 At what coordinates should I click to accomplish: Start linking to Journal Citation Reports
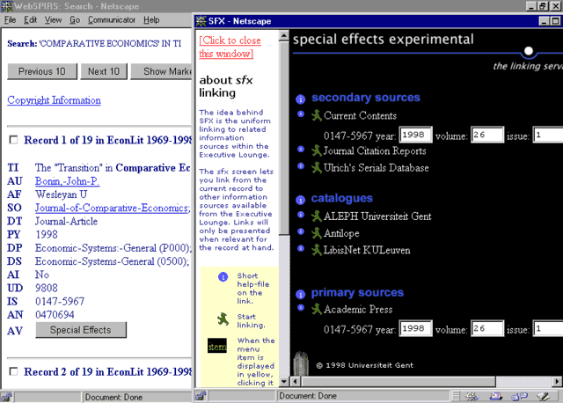click(317, 150)
